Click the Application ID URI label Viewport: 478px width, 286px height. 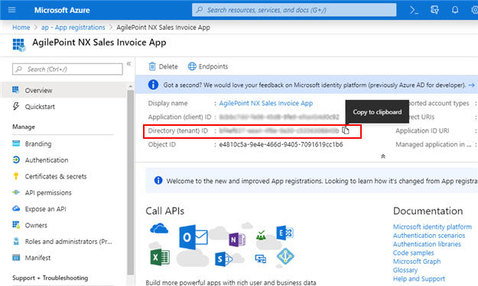click(422, 130)
